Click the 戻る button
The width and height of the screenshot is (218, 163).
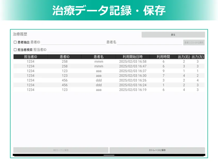[x=173, y=34]
